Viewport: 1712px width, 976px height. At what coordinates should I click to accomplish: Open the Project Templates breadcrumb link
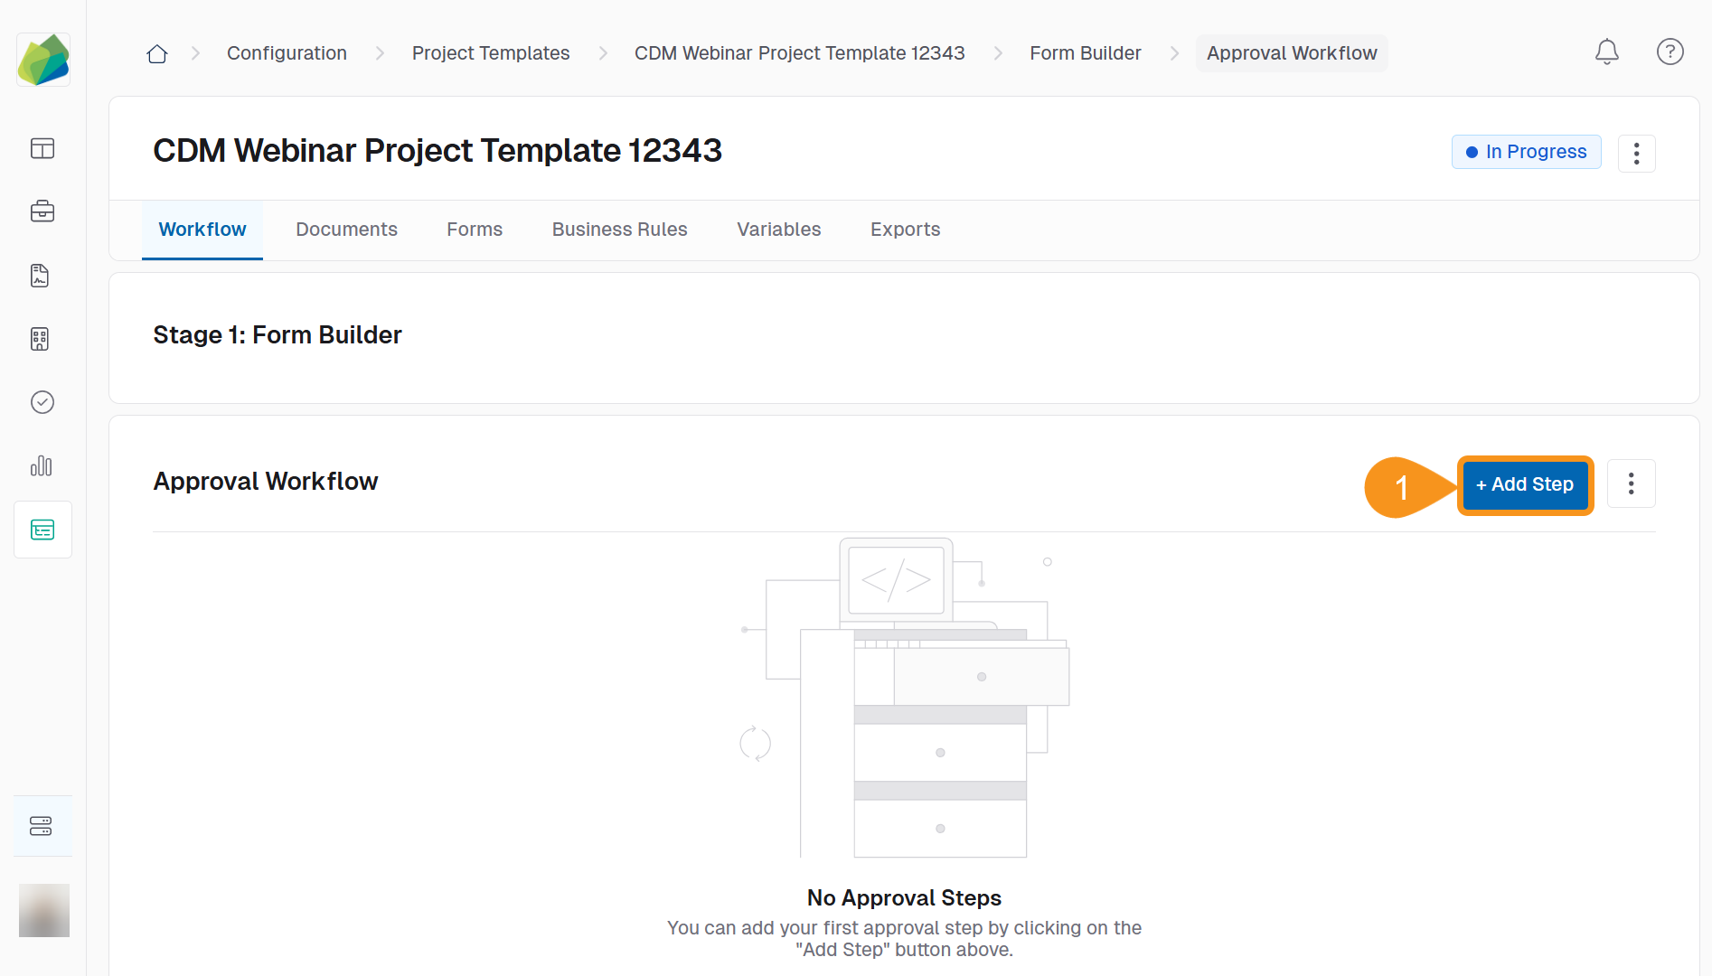(491, 53)
